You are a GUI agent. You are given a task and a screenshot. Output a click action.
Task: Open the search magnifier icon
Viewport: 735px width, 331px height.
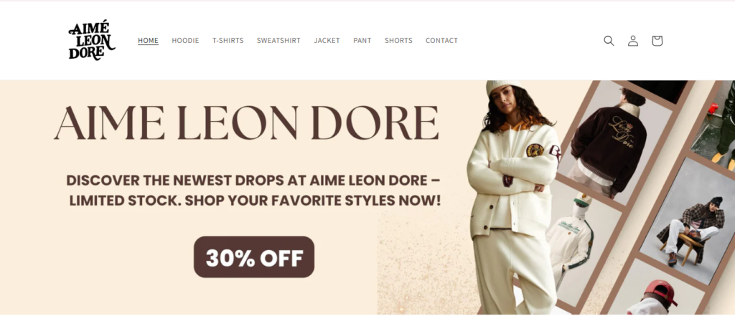[609, 41]
